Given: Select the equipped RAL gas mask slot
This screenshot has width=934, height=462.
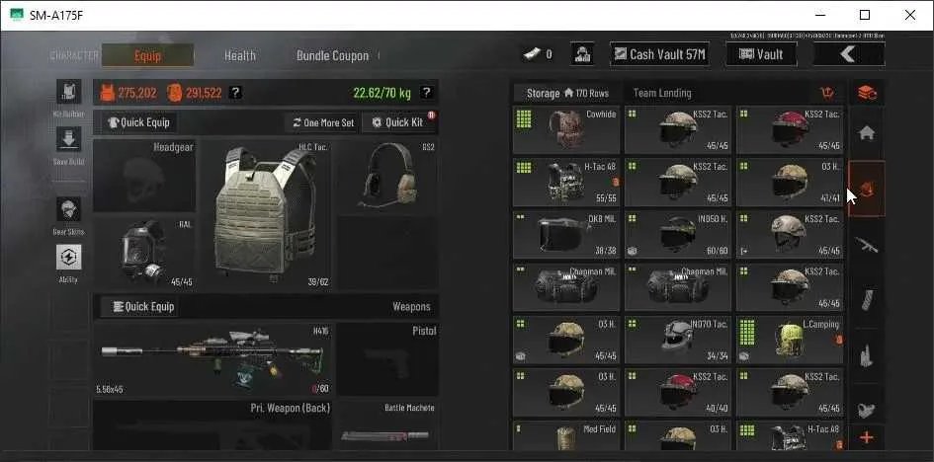Looking at the screenshot, I should tap(144, 253).
